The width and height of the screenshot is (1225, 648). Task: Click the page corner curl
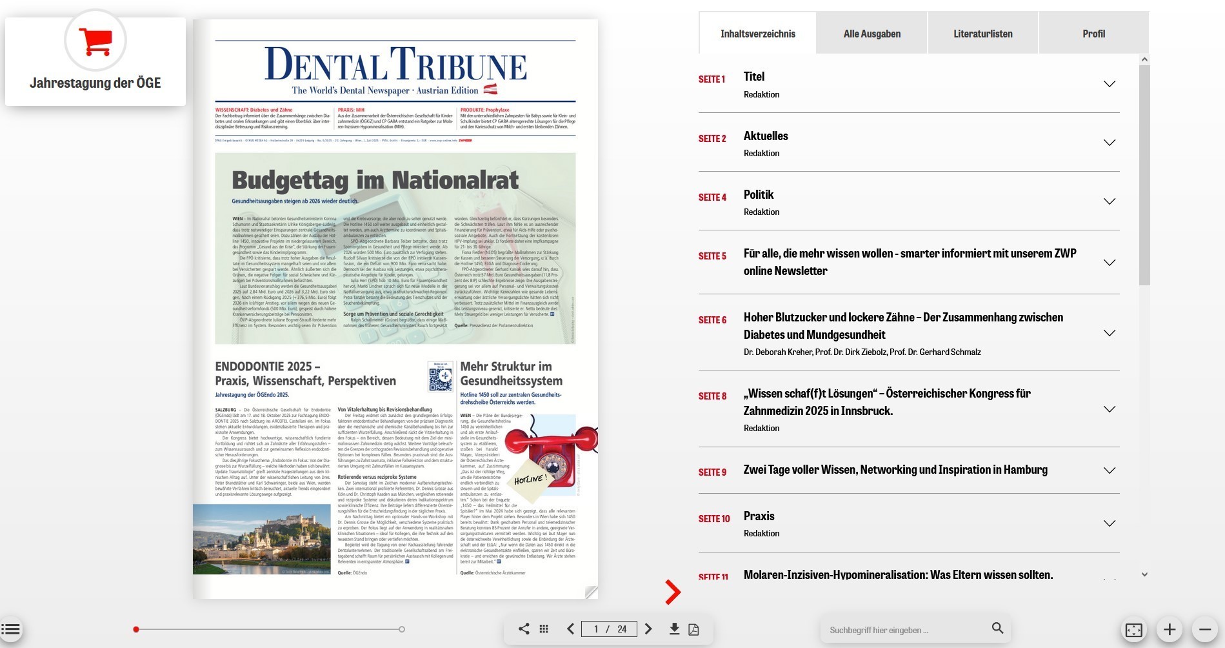(x=591, y=592)
